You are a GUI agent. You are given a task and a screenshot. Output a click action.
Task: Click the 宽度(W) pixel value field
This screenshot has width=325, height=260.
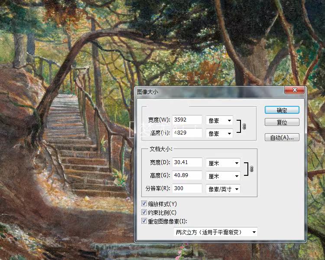[x=187, y=120]
